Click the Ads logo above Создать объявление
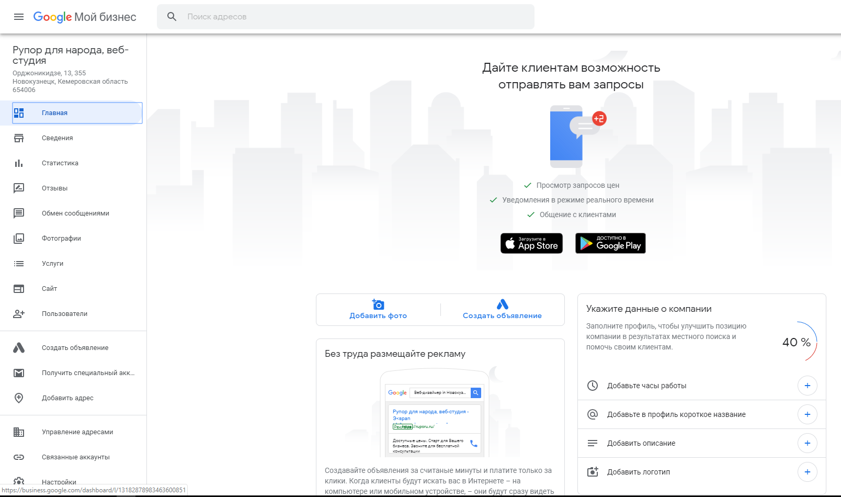The height and width of the screenshot is (497, 841). 503,304
